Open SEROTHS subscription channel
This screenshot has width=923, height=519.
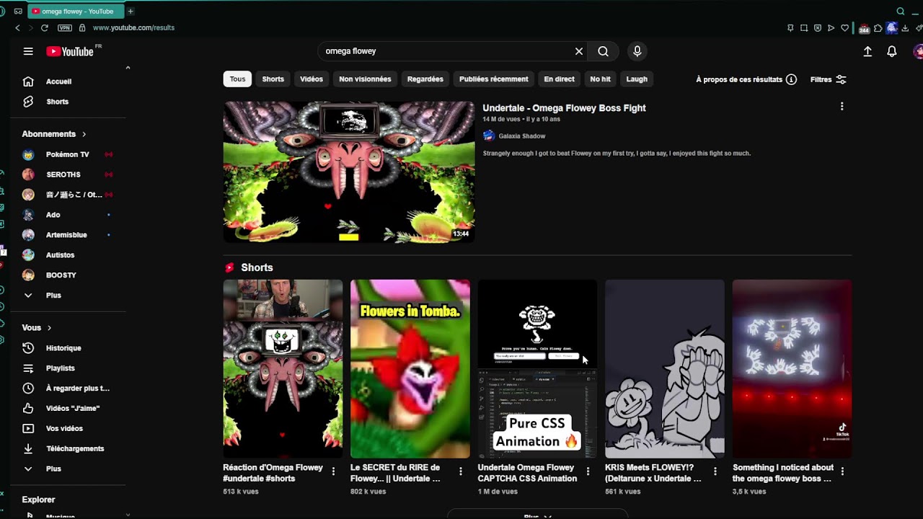63,174
